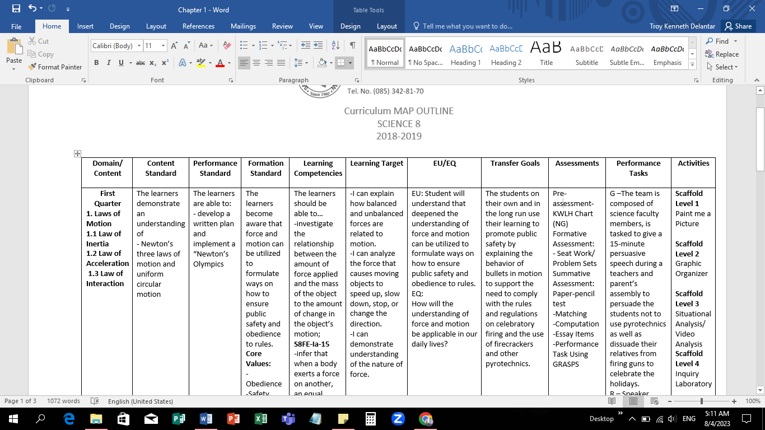Show or hide paragraph marks
The image size is (765, 430).
[x=352, y=45]
